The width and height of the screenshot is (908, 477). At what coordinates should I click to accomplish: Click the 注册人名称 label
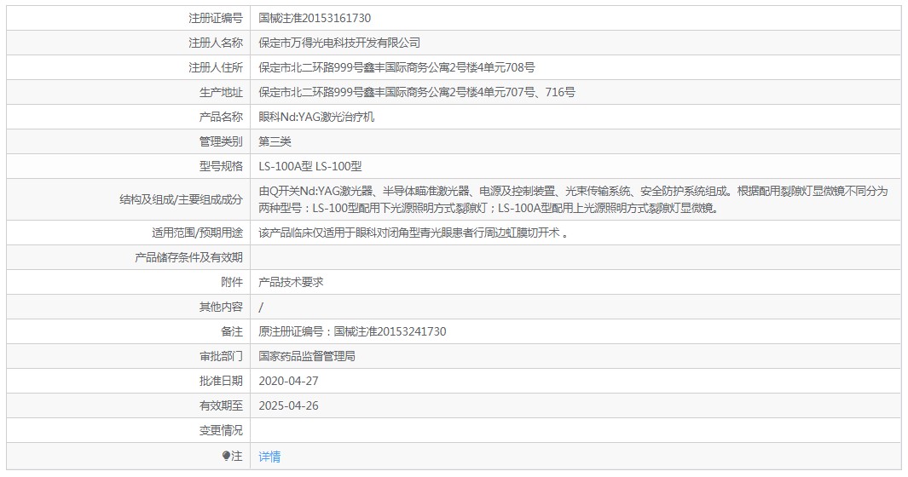click(216, 43)
